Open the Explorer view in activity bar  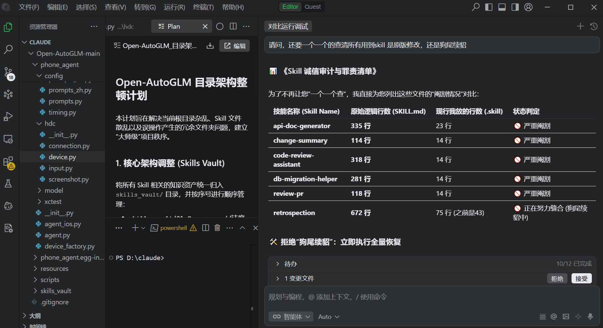coord(8,27)
